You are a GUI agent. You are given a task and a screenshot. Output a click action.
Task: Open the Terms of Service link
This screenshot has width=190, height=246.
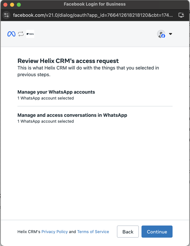click(x=93, y=232)
